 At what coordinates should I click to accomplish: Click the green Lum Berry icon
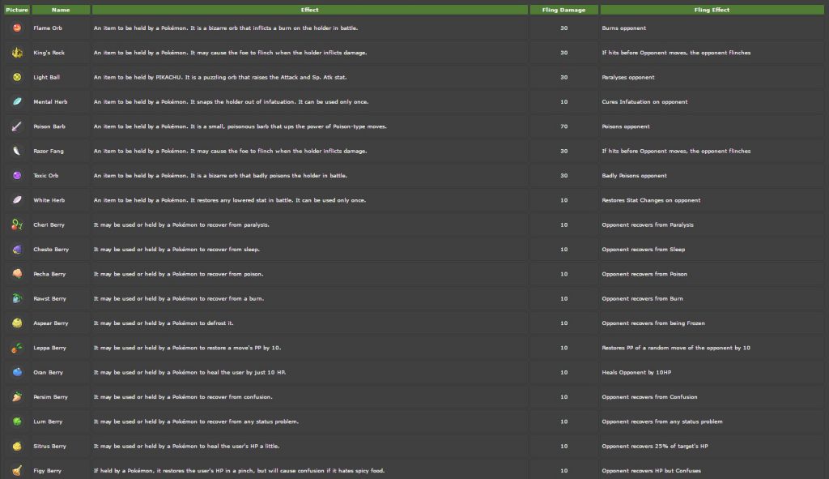(17, 421)
